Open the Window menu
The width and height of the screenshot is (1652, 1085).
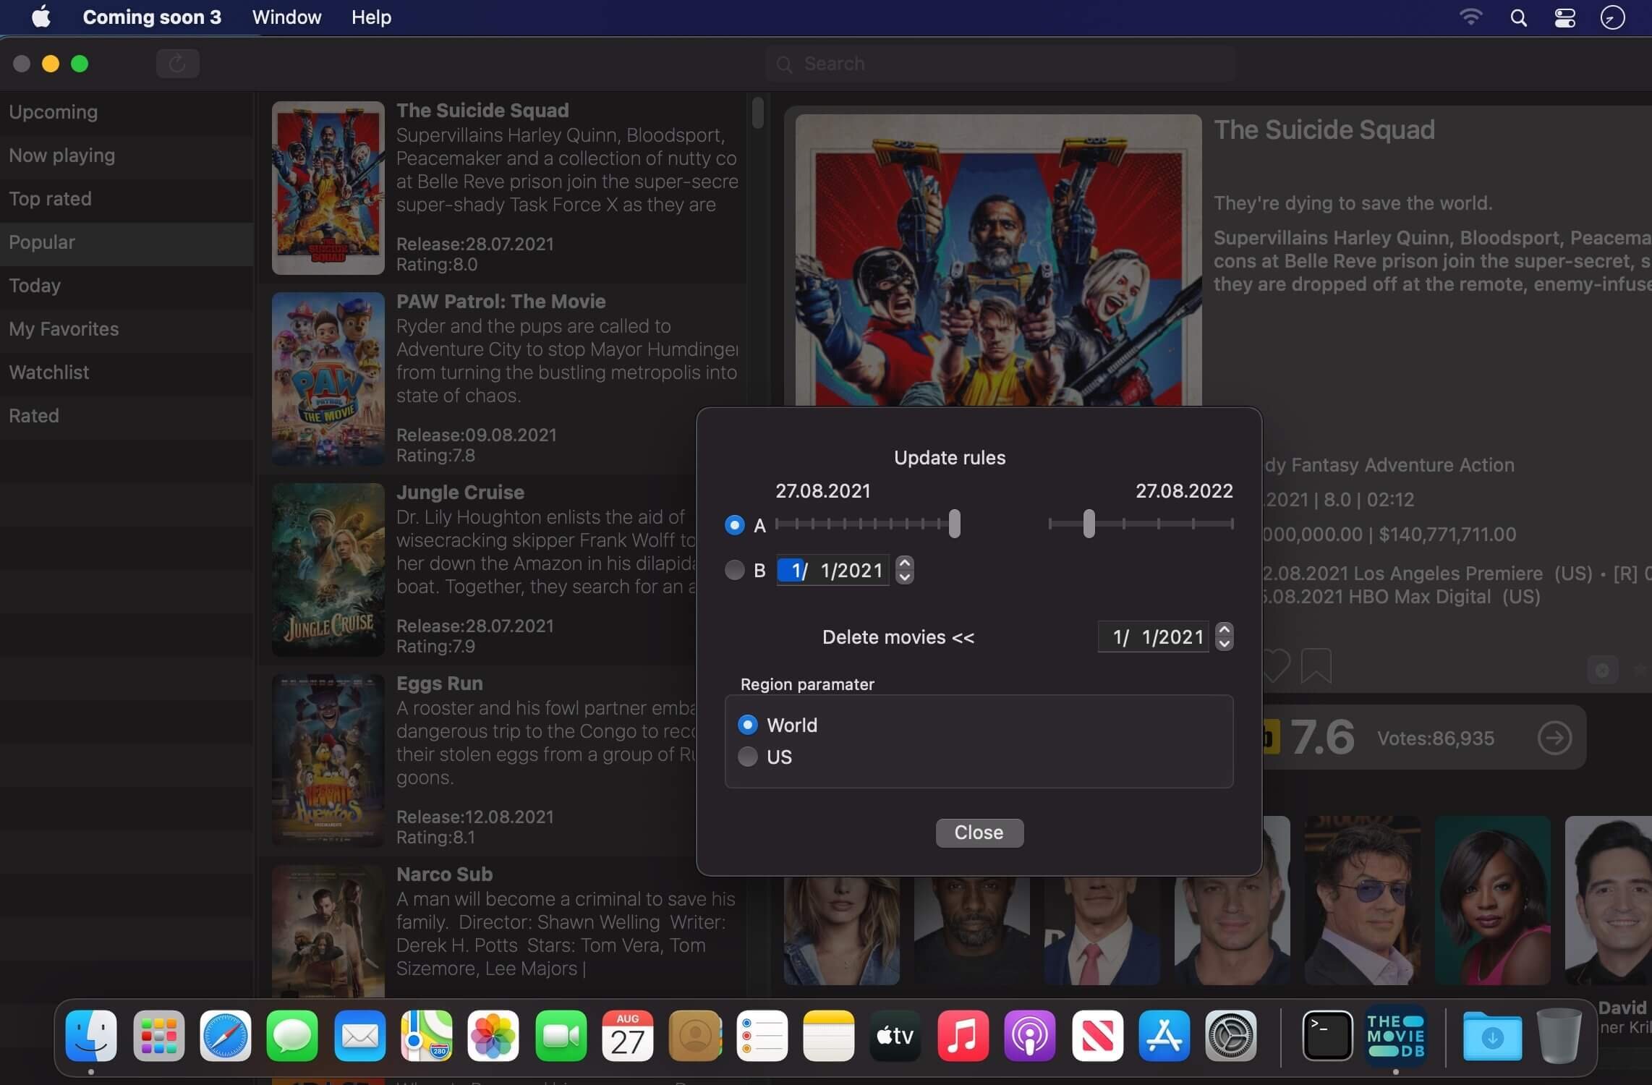point(286,17)
